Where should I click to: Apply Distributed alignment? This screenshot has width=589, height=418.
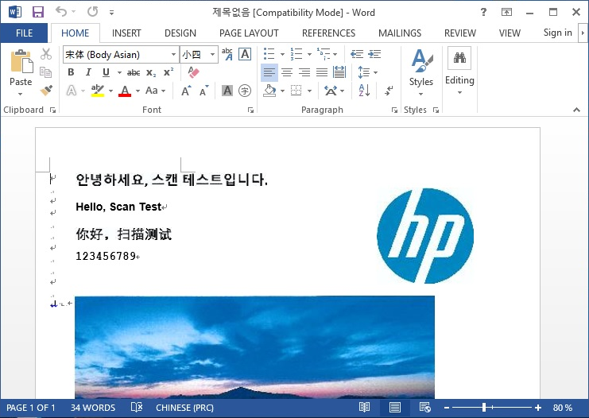[339, 72]
